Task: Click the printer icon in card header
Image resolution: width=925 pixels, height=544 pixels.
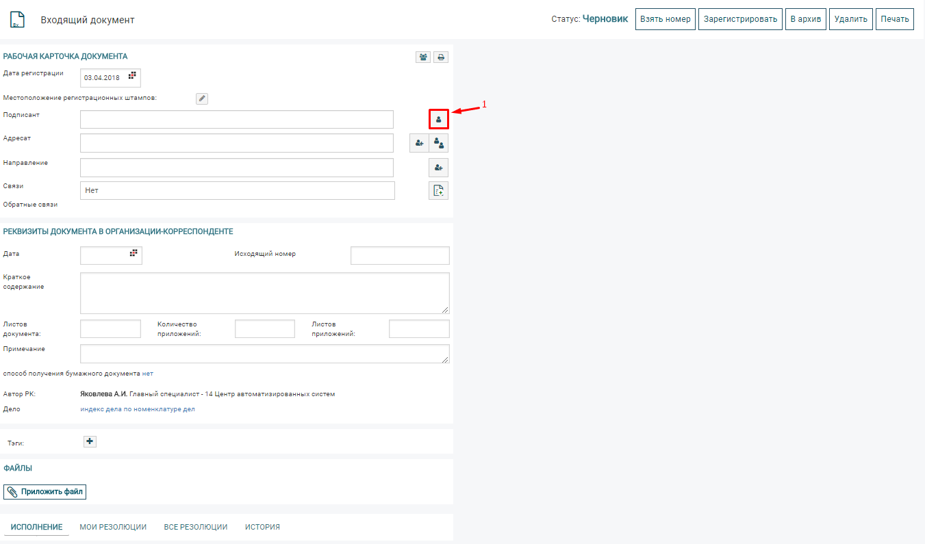Action: click(441, 57)
